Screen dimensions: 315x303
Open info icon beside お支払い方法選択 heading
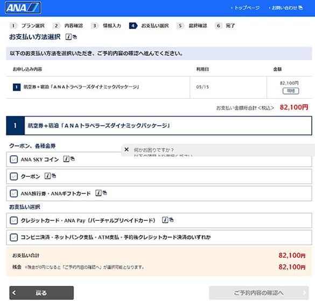tap(68, 37)
